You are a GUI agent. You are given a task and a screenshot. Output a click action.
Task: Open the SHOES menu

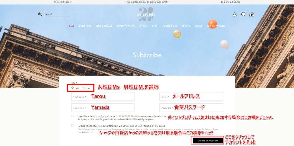click(x=143, y=26)
